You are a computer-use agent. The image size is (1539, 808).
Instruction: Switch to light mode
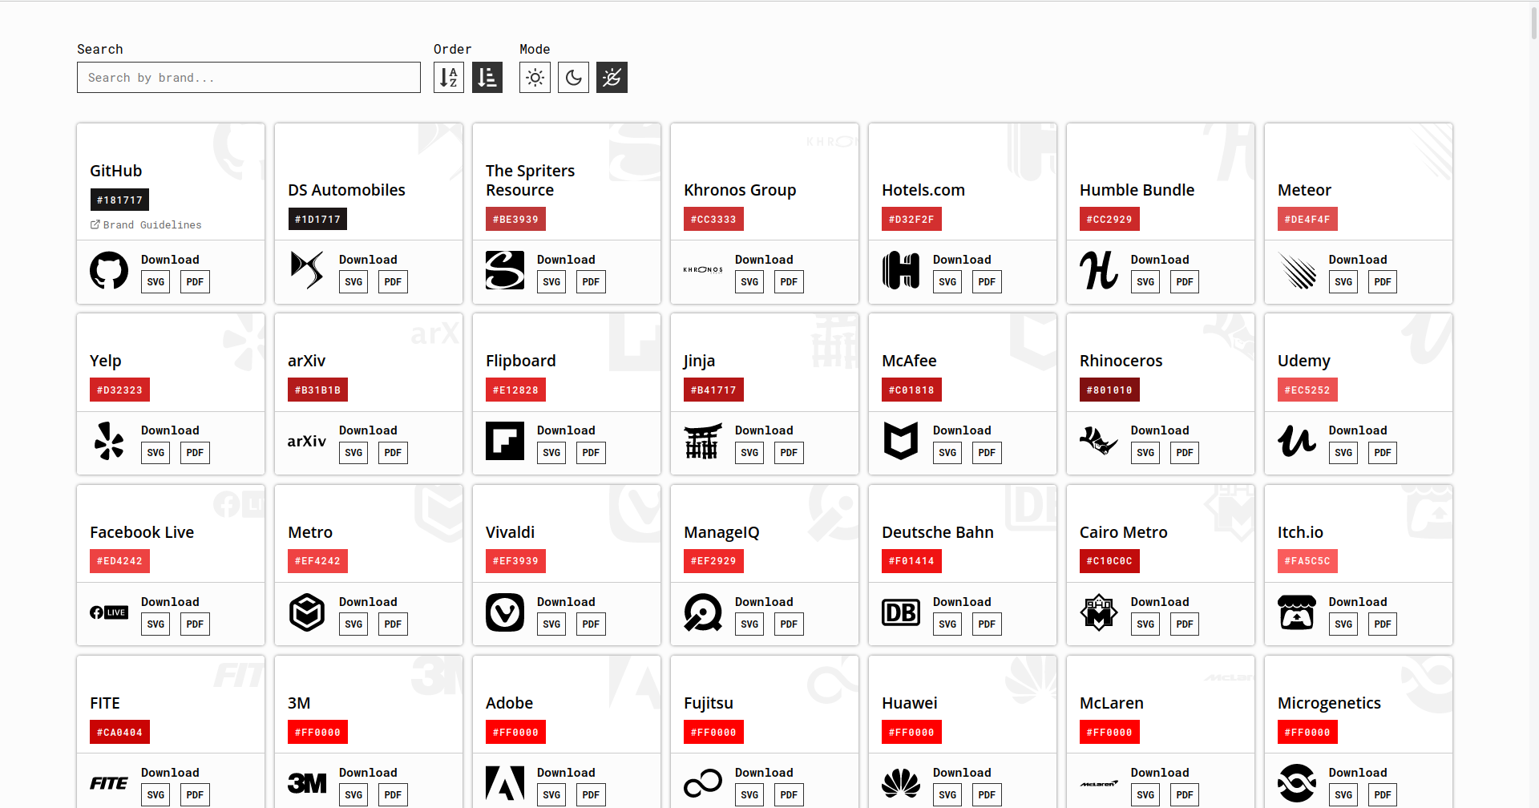click(x=535, y=78)
